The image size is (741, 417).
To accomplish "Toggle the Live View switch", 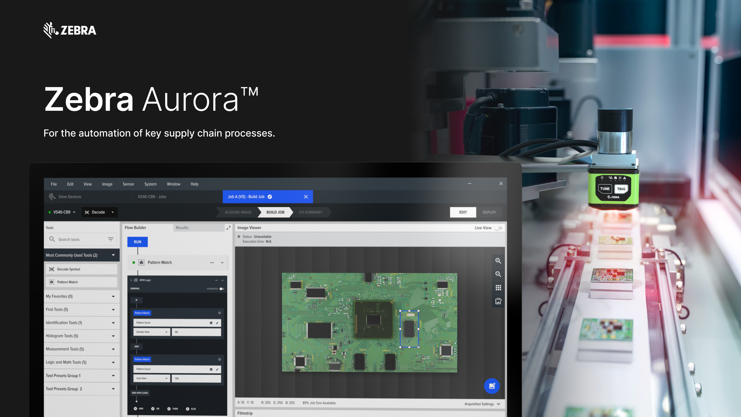I will point(498,228).
